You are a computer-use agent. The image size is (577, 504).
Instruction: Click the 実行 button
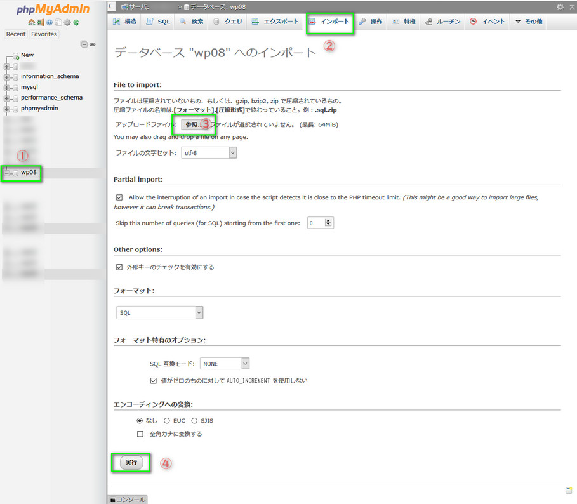click(131, 463)
